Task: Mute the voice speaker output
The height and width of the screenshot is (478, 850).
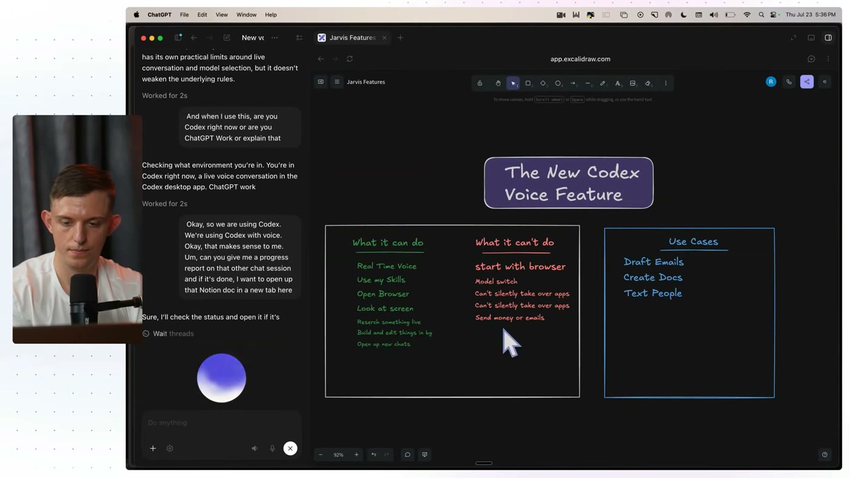Action: (x=254, y=448)
